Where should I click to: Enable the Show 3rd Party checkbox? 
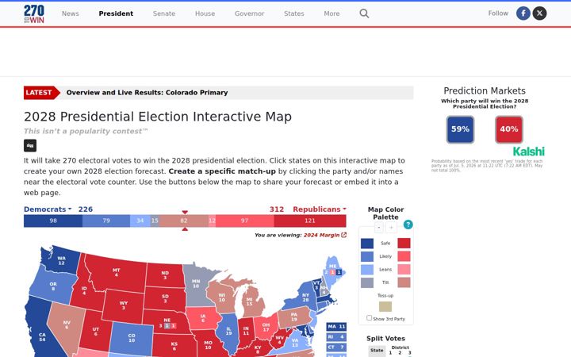[x=369, y=317]
